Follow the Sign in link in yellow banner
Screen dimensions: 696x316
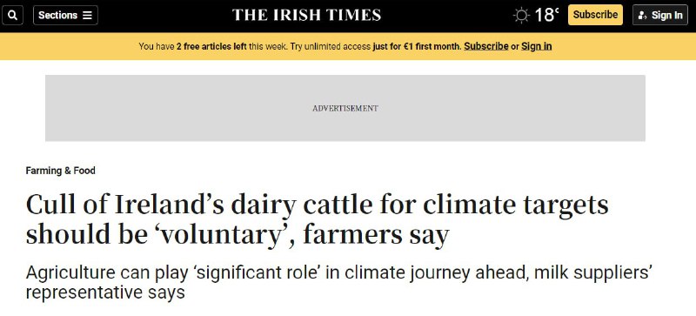(536, 46)
